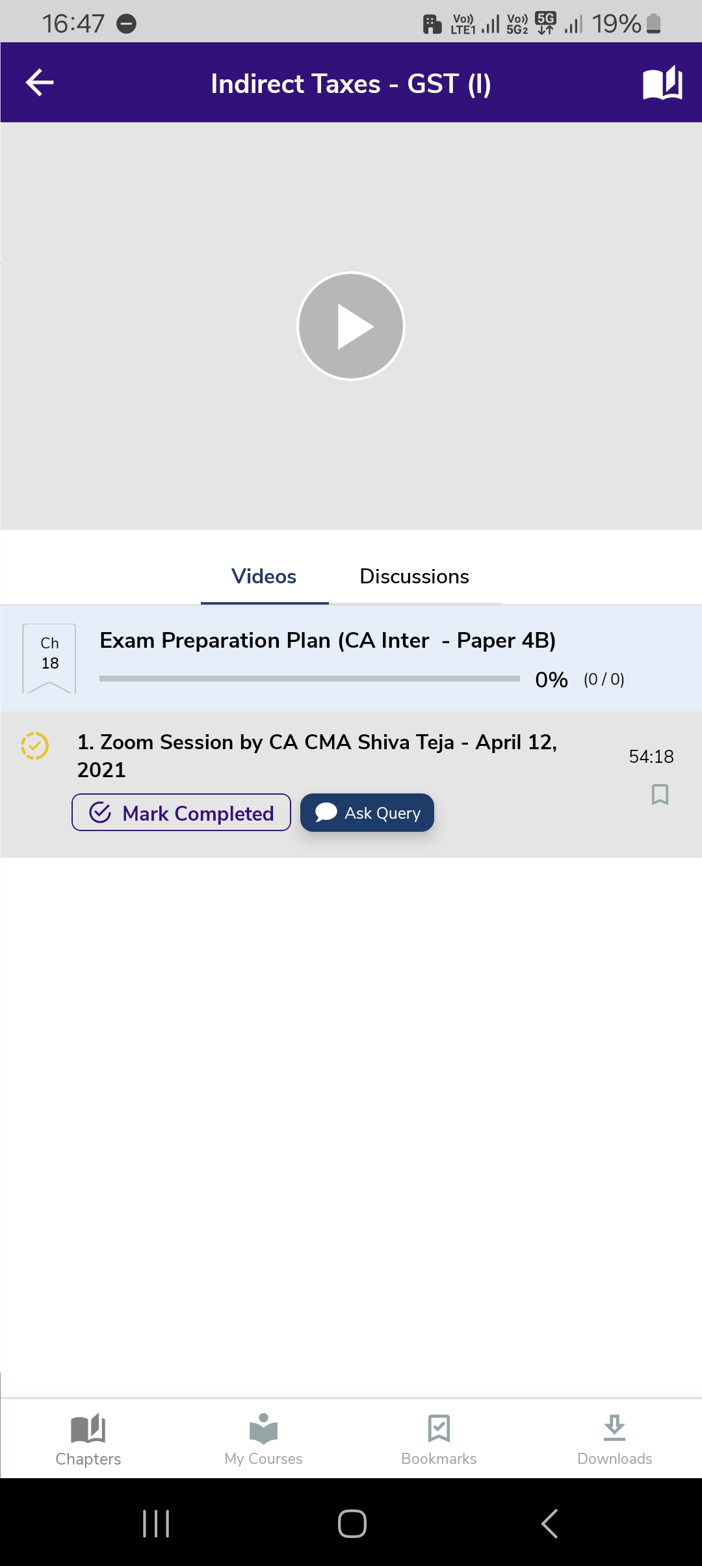
Task: Click the chapter progress bar
Action: pyautogui.click(x=309, y=678)
